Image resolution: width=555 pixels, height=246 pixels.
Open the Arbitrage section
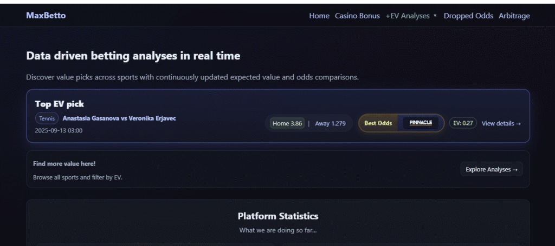514,16
